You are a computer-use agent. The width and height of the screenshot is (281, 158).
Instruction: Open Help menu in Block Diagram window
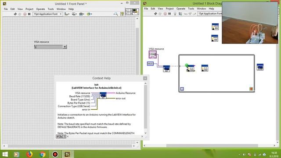[x=211, y=9]
